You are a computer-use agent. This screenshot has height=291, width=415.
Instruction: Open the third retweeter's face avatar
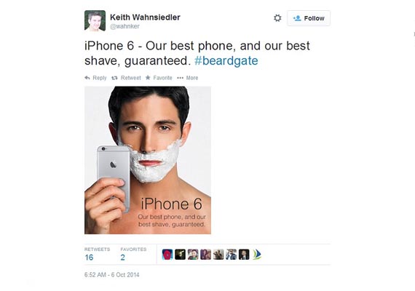click(193, 255)
